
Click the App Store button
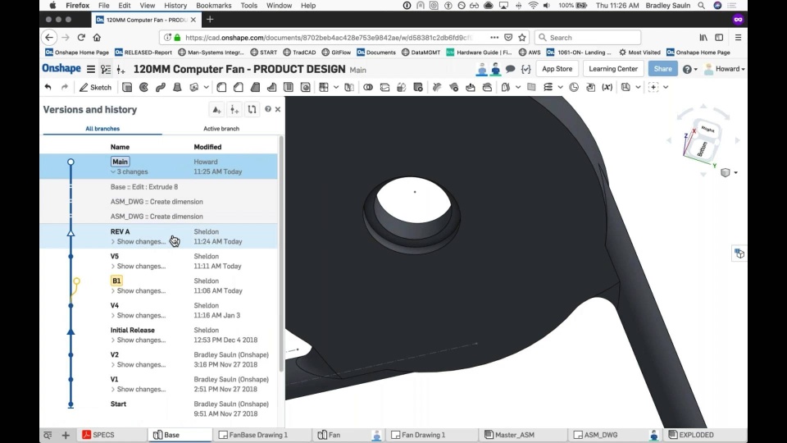pyautogui.click(x=557, y=69)
